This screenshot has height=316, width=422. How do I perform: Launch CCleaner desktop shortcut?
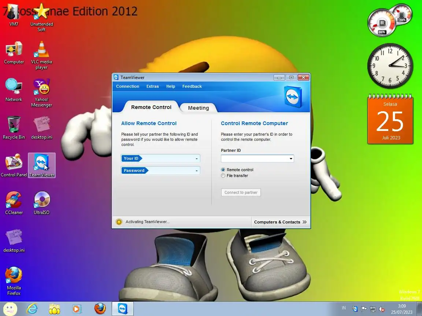[14, 203]
